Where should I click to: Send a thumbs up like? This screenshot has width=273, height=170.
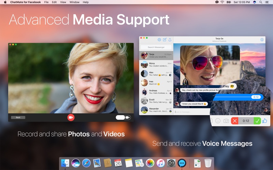point(265,121)
